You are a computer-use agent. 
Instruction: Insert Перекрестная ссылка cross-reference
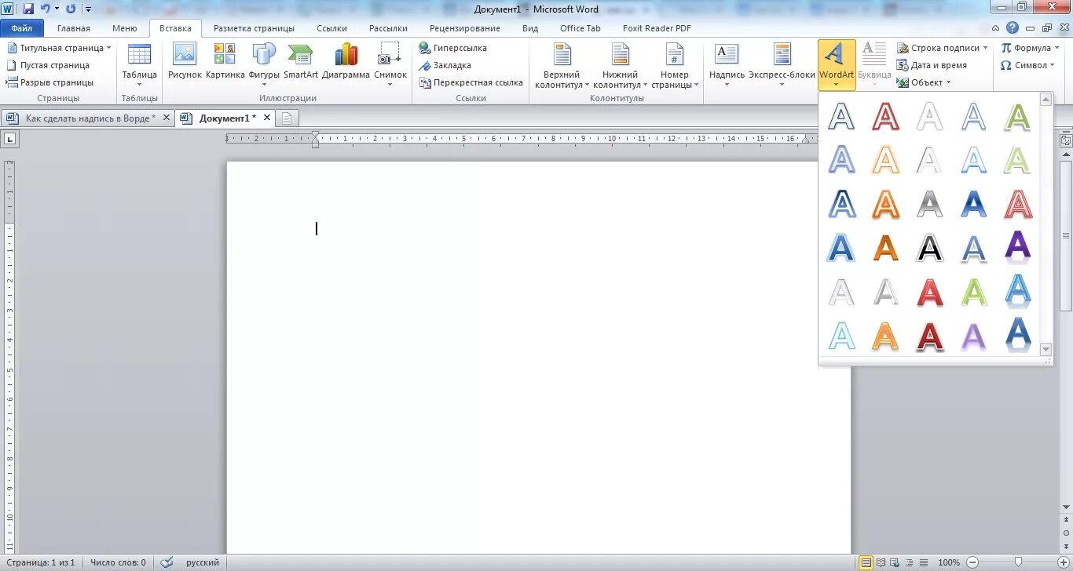[x=471, y=82]
